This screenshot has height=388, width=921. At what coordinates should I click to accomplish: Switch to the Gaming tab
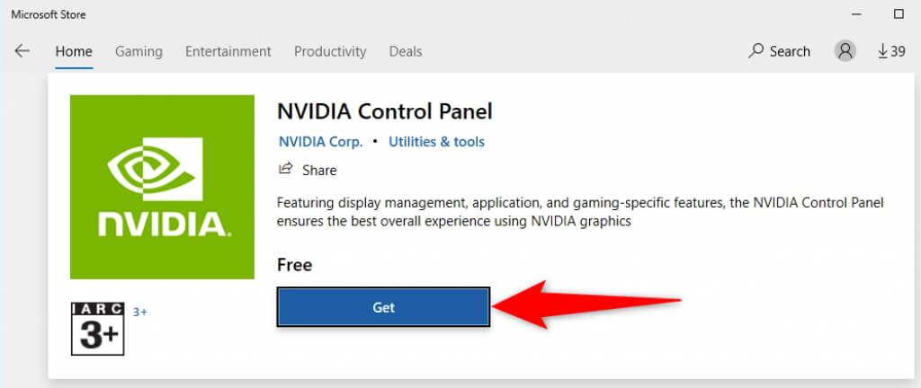pos(139,51)
